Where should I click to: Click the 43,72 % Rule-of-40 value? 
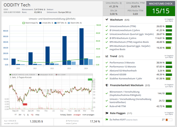point(160,106)
